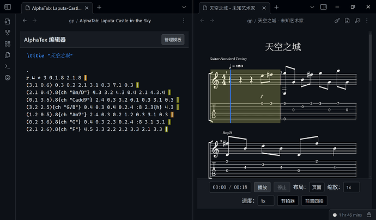The height and width of the screenshot is (220, 376).
Task: Click the 1 hr 46 mins status entry
Action: point(350,215)
